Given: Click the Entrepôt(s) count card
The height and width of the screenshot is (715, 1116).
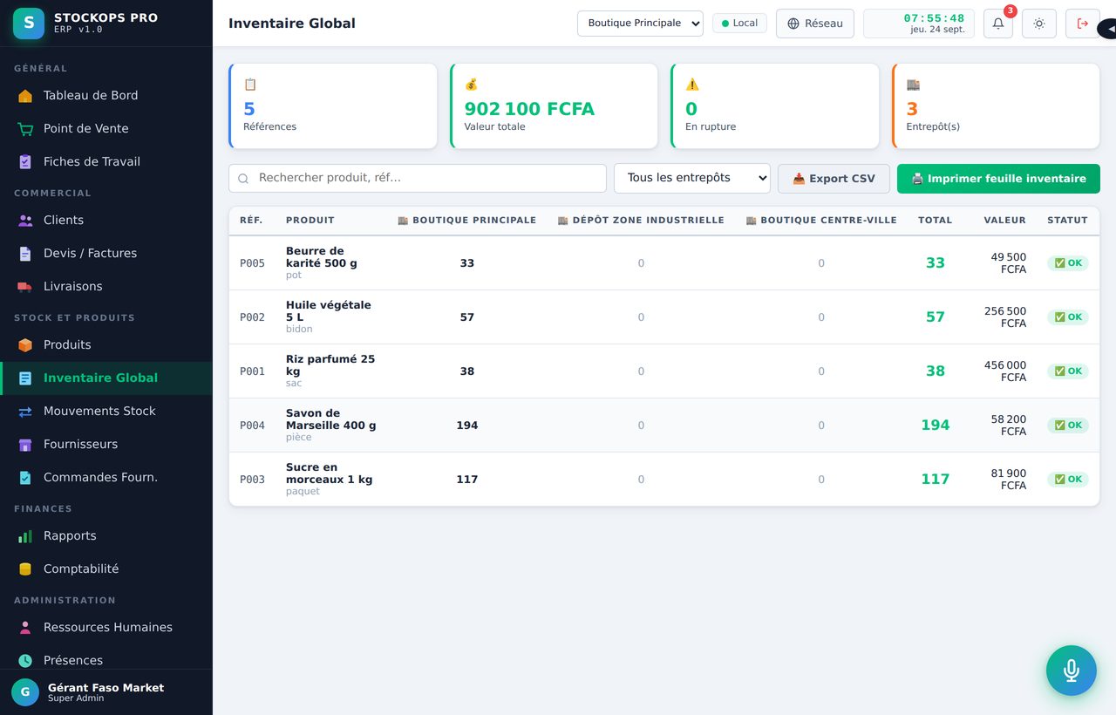Looking at the screenshot, I should [x=996, y=106].
